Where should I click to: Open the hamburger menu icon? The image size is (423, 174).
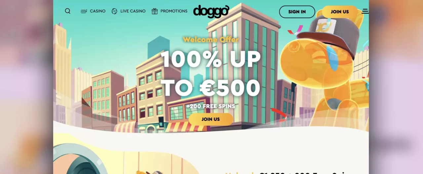(365, 11)
